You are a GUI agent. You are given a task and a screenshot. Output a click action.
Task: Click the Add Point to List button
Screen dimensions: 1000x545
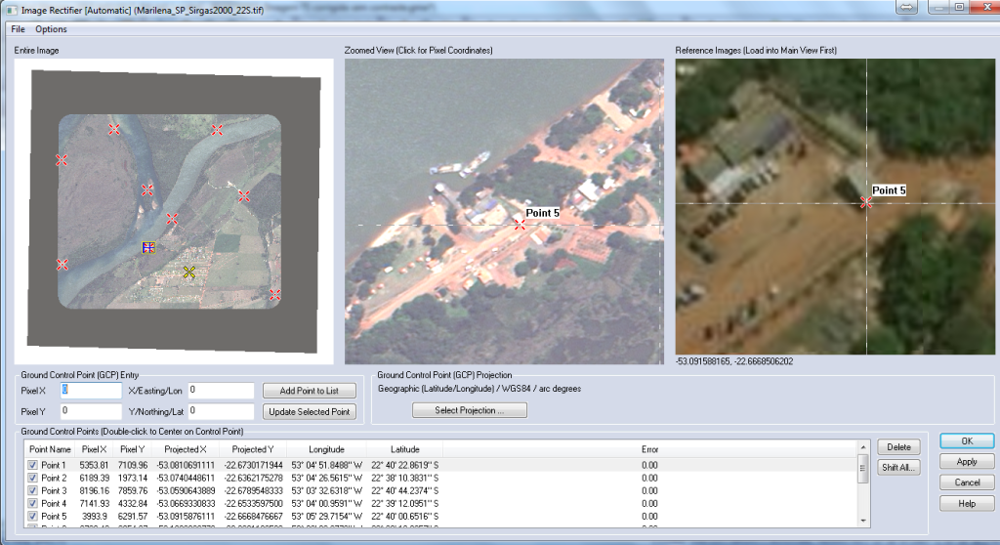[x=309, y=391]
